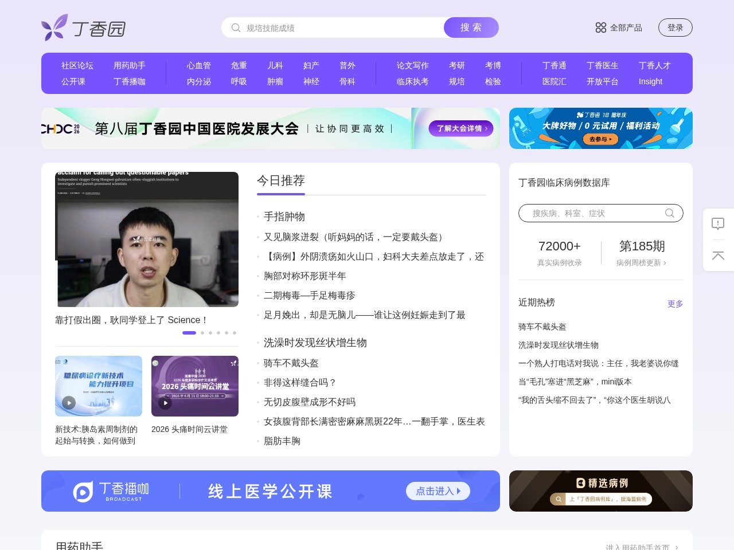Open 丁香播咖 in navigation
Image resolution: width=734 pixels, height=550 pixels.
click(130, 81)
